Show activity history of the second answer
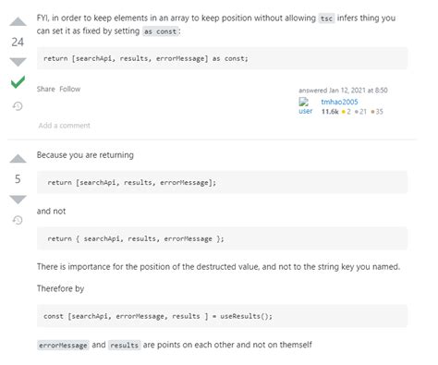Viewport: 438px width, 365px height. (x=18, y=220)
